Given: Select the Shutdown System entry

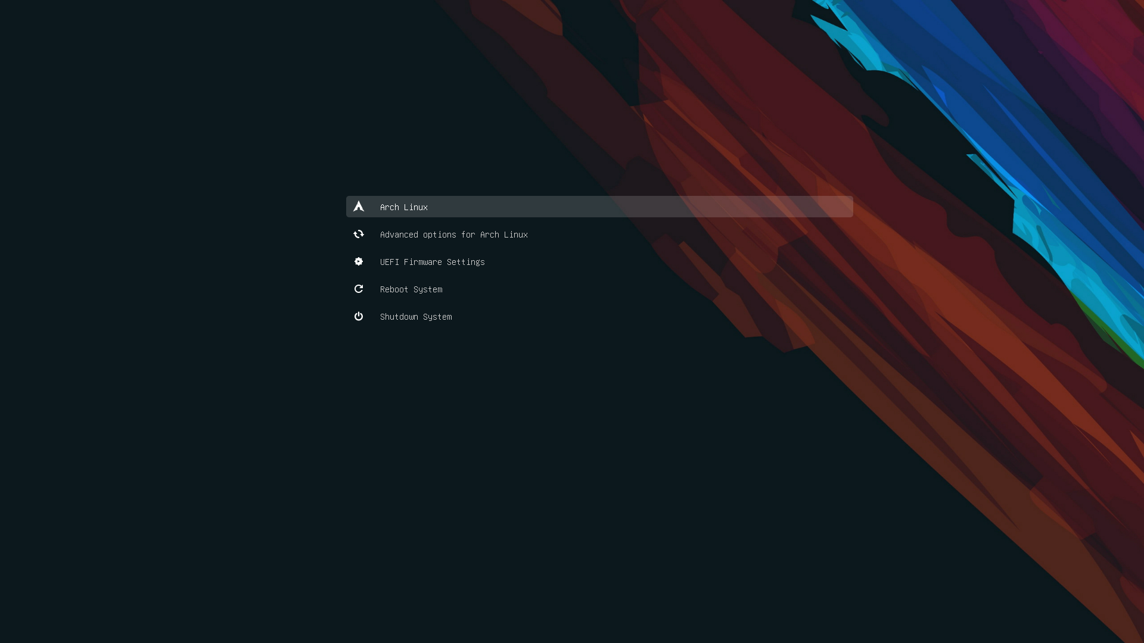Looking at the screenshot, I should 415,317.
